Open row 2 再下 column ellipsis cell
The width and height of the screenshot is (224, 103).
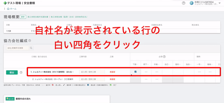pyautogui.click(x=146, y=79)
